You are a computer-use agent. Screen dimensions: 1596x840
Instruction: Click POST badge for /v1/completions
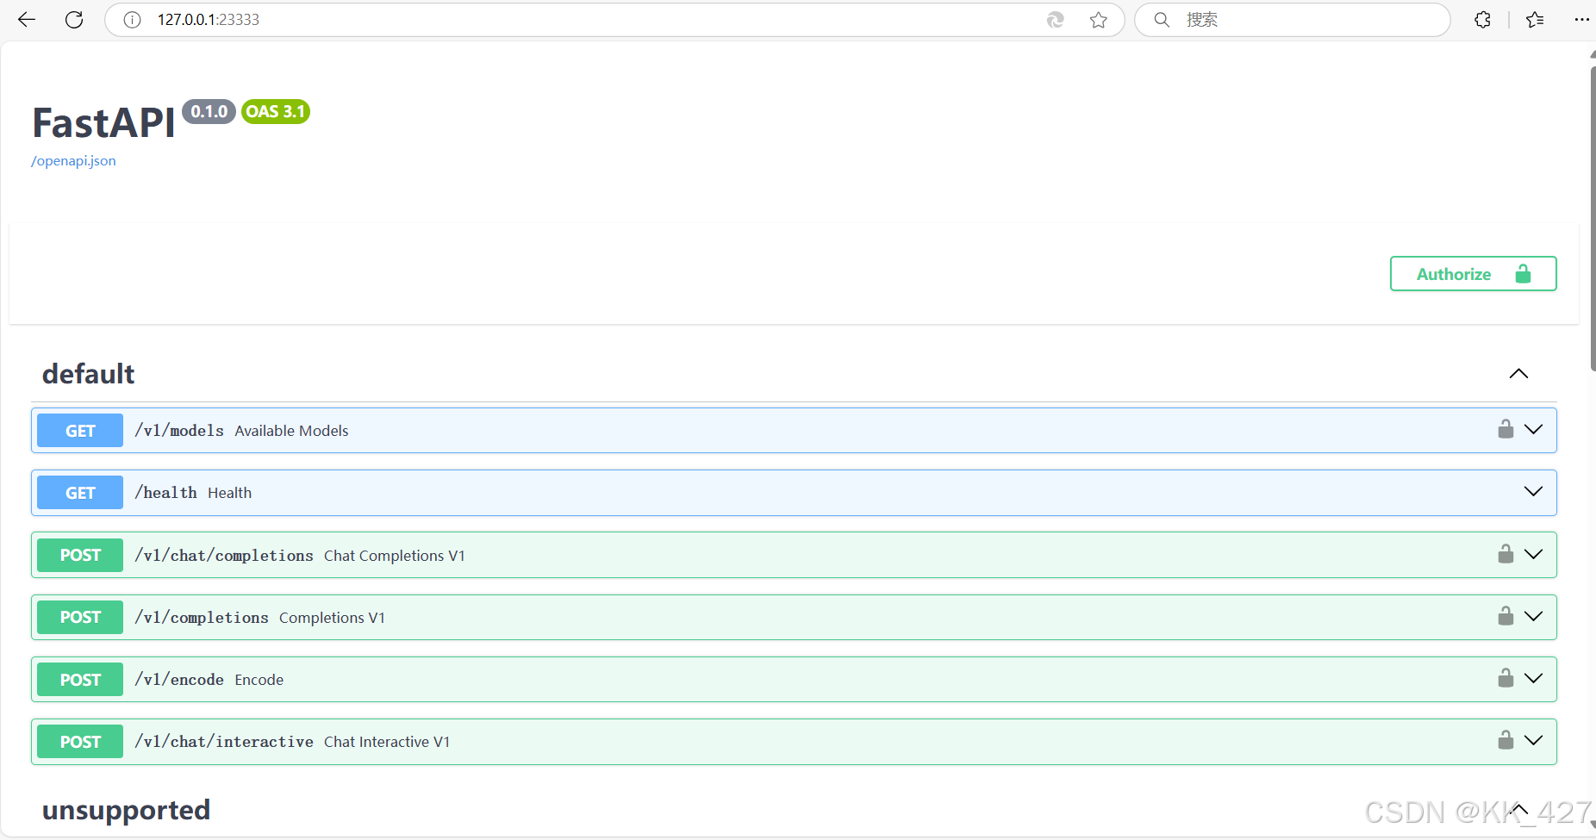click(x=80, y=617)
